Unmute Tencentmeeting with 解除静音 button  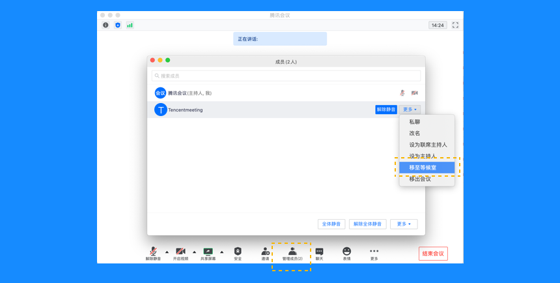386,110
